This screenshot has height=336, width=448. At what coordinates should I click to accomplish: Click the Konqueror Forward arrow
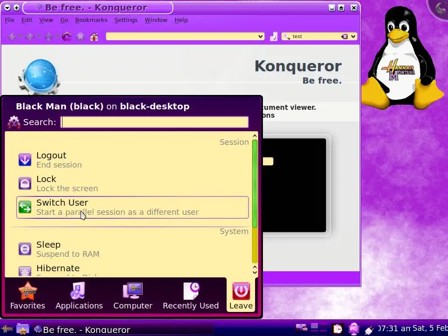[30, 37]
